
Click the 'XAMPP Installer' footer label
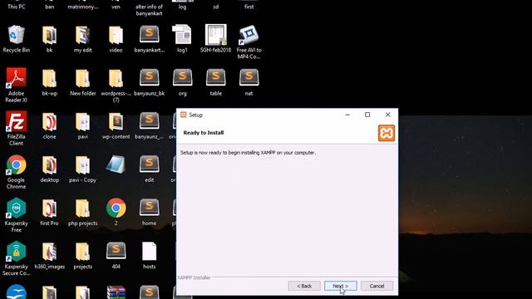click(x=194, y=277)
